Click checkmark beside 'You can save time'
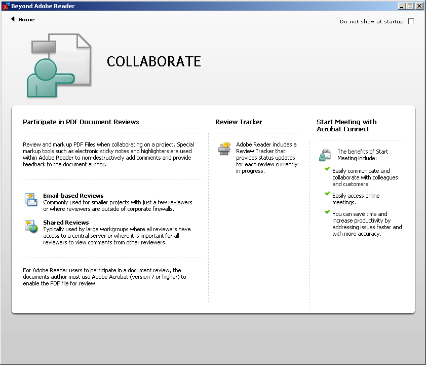426x365 pixels. (x=327, y=212)
